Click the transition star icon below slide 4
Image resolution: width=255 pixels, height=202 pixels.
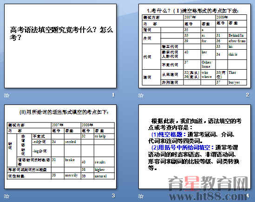pyautogui.click(x=141, y=196)
